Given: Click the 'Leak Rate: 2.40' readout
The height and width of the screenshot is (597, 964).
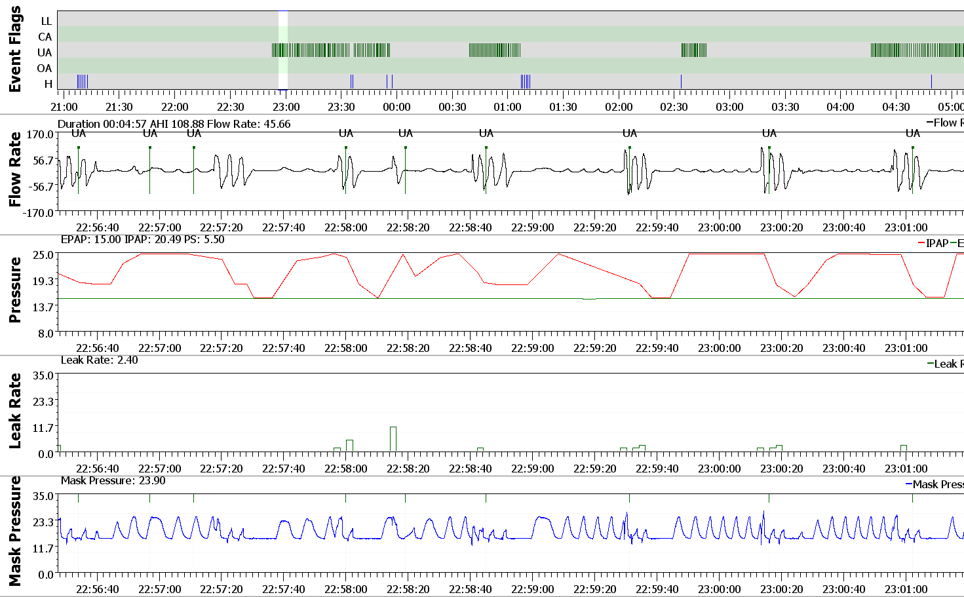Looking at the screenshot, I should click(x=99, y=360).
